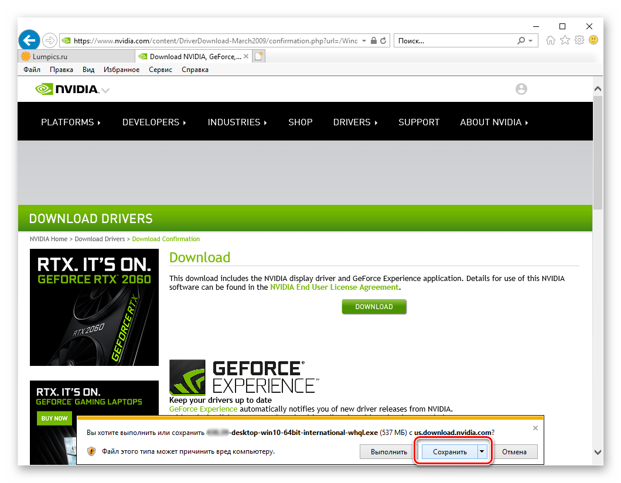Open the Home page icon
Image resolution: width=621 pixels, height=483 pixels.
(x=551, y=40)
